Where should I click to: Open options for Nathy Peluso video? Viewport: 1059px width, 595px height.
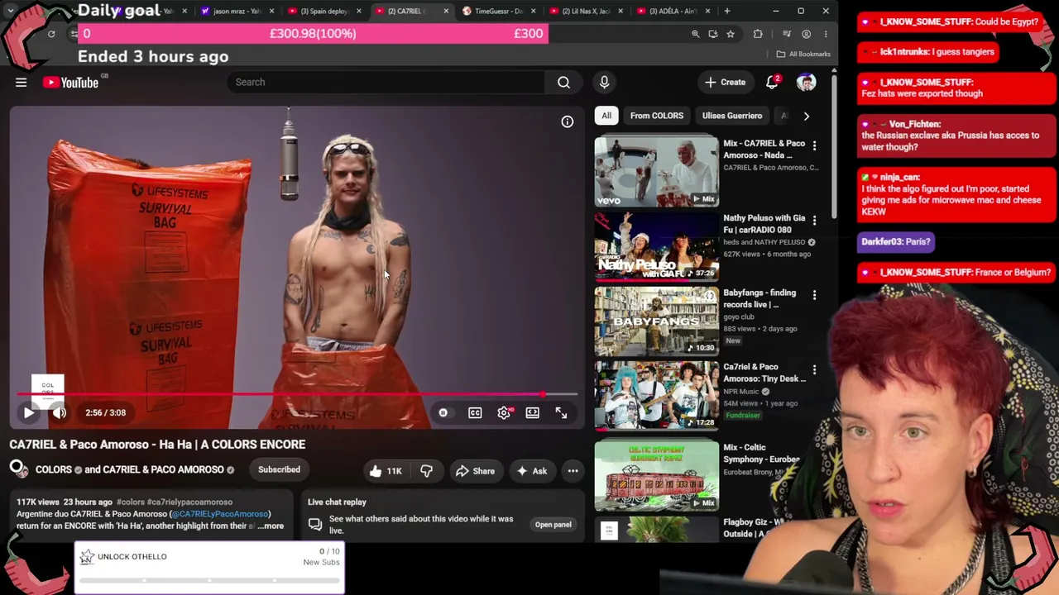click(x=814, y=220)
